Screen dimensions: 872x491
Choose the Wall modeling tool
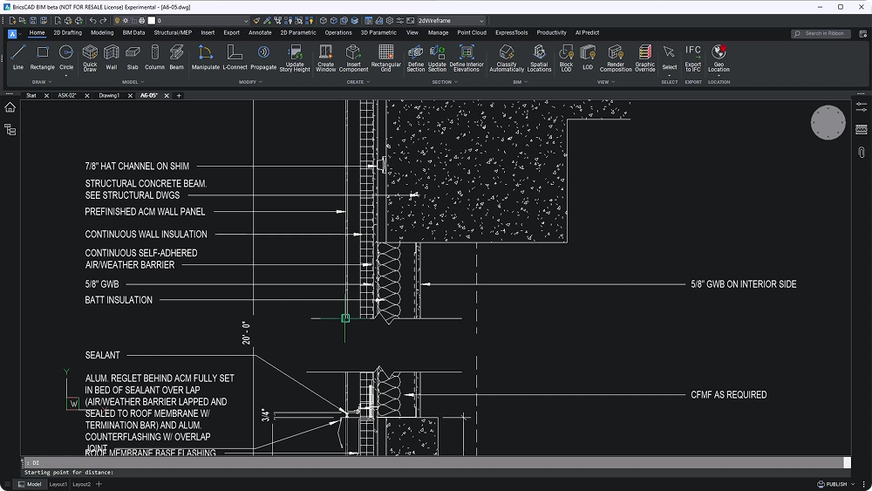click(112, 58)
